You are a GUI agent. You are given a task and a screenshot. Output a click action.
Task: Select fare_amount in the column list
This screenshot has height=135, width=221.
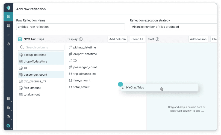tap(41, 88)
